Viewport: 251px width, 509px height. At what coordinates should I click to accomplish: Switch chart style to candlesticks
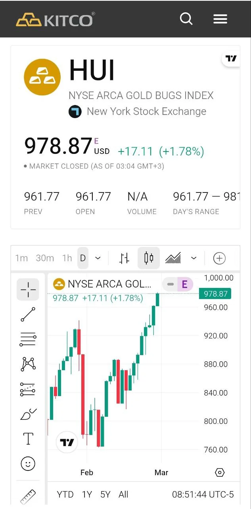pos(149,258)
